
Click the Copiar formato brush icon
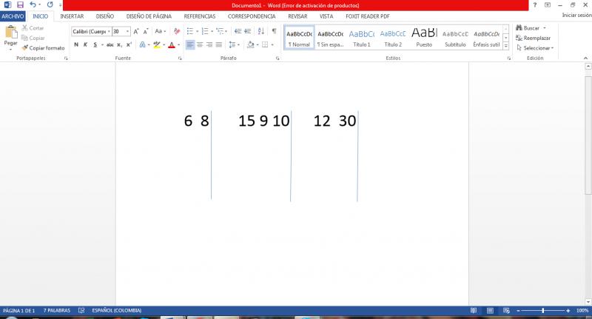point(25,48)
